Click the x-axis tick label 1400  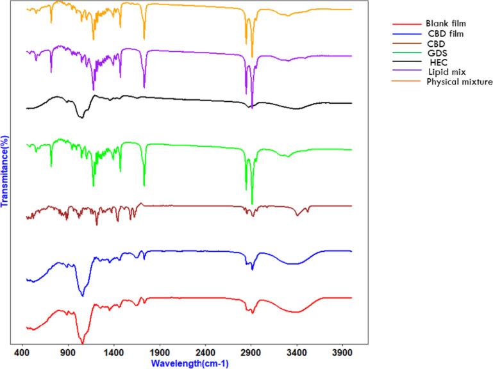(x=114, y=352)
